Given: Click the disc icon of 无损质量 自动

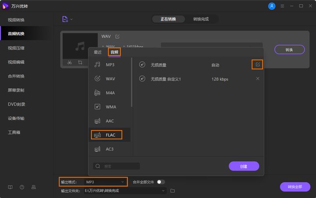Looking at the screenshot, I should point(142,65).
